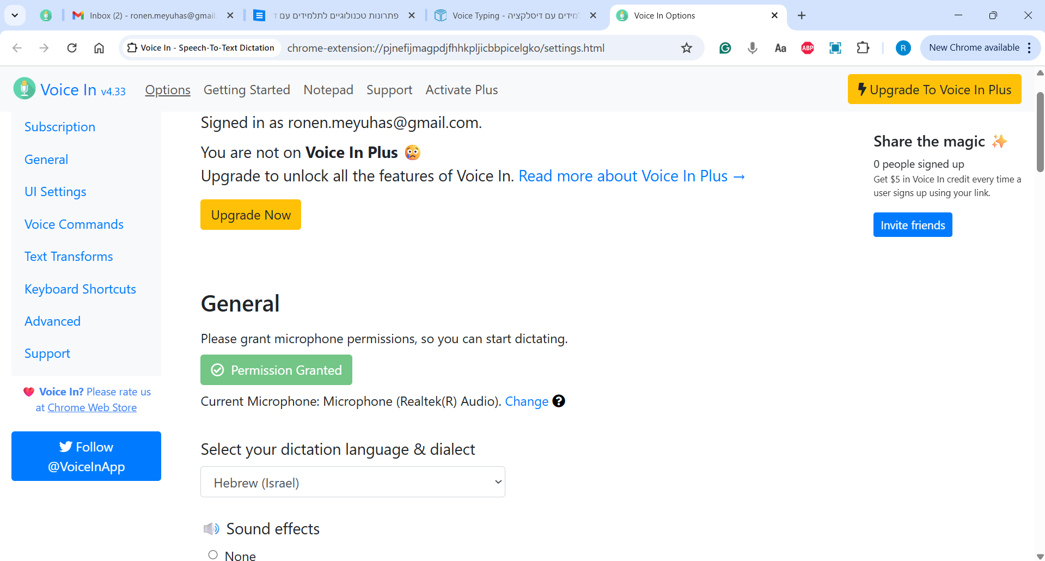Select the None sound effects radio
Screen dimensions: 1045x561
(x=213, y=555)
